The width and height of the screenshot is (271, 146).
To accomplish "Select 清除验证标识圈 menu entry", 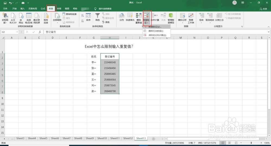I will coord(157,35).
